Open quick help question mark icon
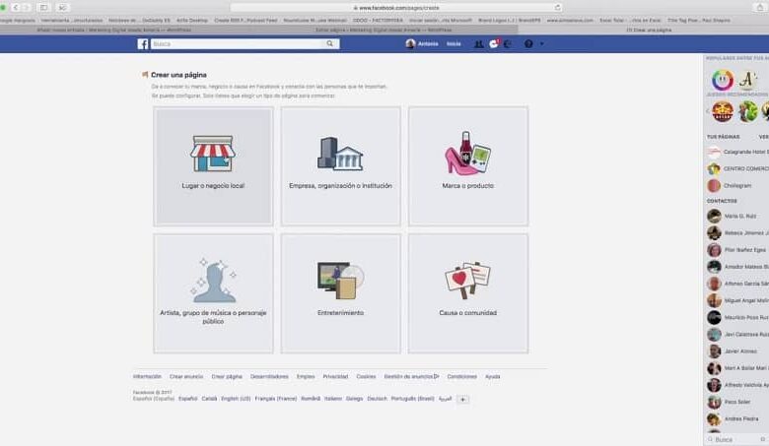This screenshot has height=446, width=769. tap(528, 44)
